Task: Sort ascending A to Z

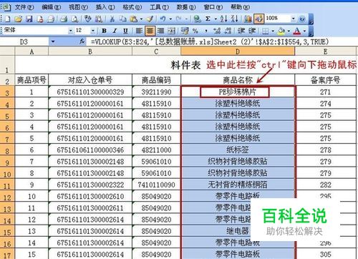Action: [223, 19]
